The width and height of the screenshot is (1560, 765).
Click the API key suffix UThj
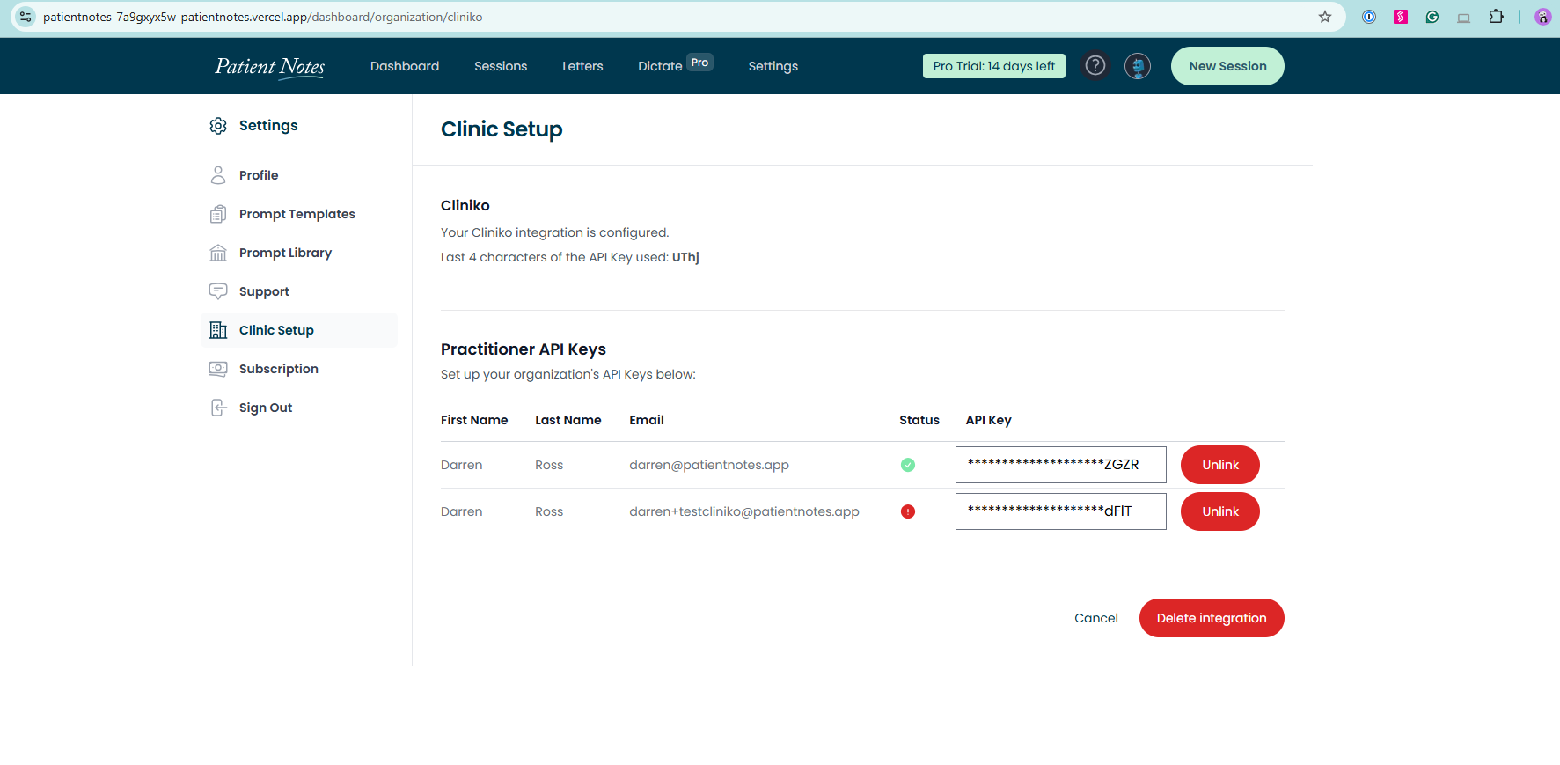685,257
